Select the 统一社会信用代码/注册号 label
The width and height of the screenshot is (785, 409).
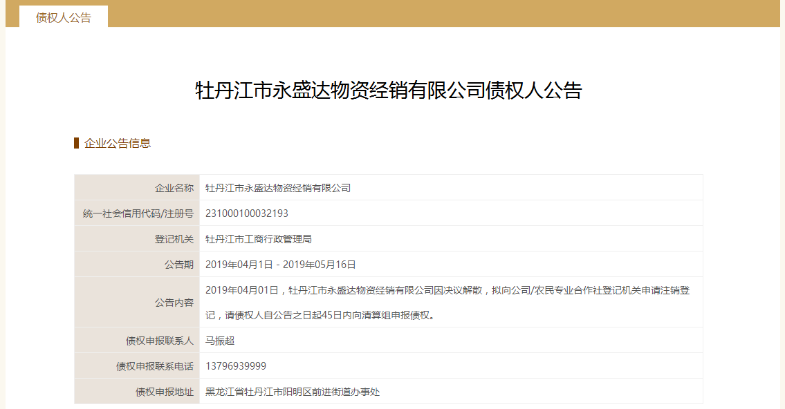(x=138, y=213)
